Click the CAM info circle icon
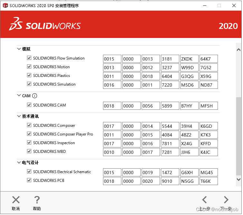This screenshot has height=215, width=243. click(x=35, y=96)
